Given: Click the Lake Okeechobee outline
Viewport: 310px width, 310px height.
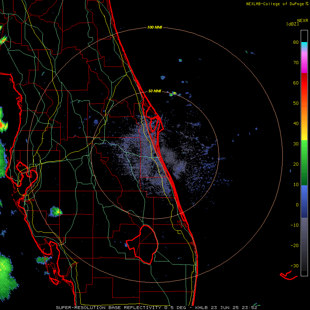Looking at the screenshot, I should coord(142,244).
